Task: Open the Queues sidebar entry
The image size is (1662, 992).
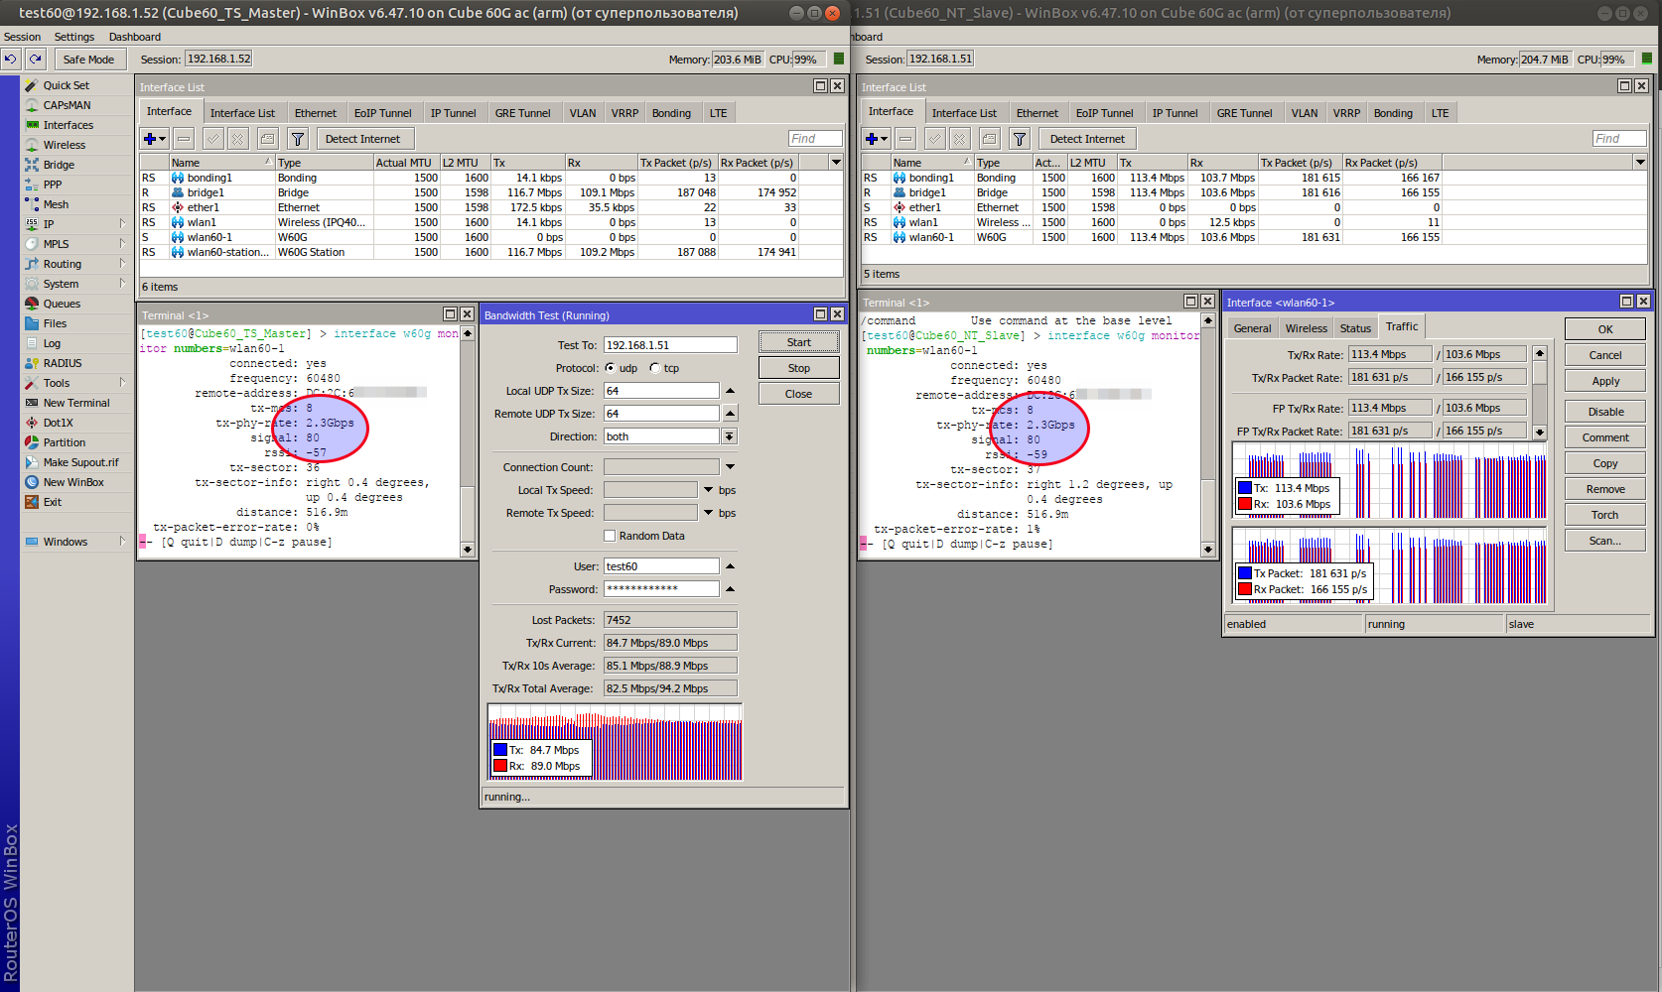Action: pos(62,304)
